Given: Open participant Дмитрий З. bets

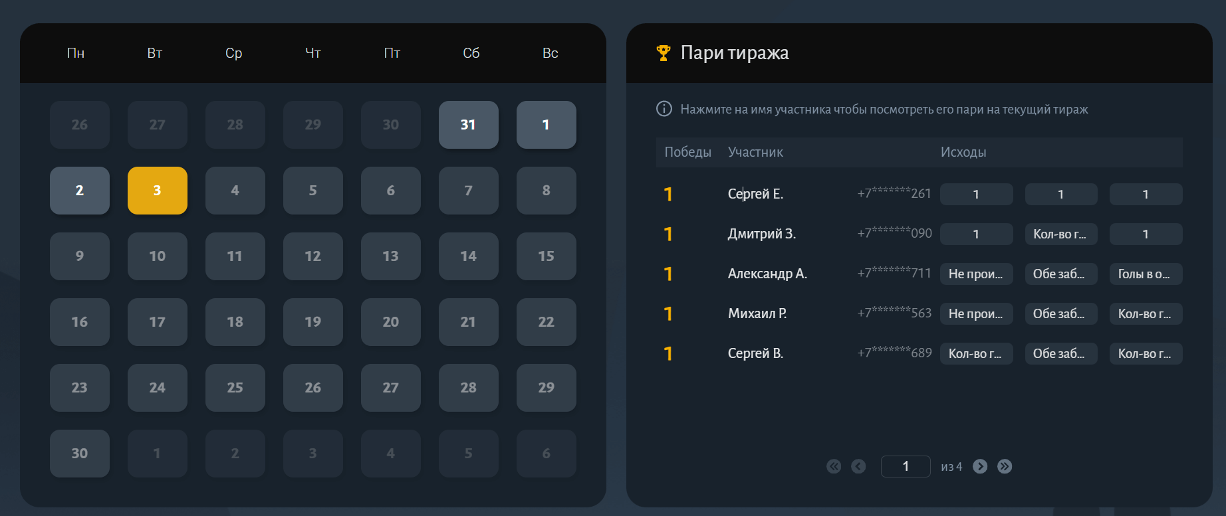Looking at the screenshot, I should [762, 234].
